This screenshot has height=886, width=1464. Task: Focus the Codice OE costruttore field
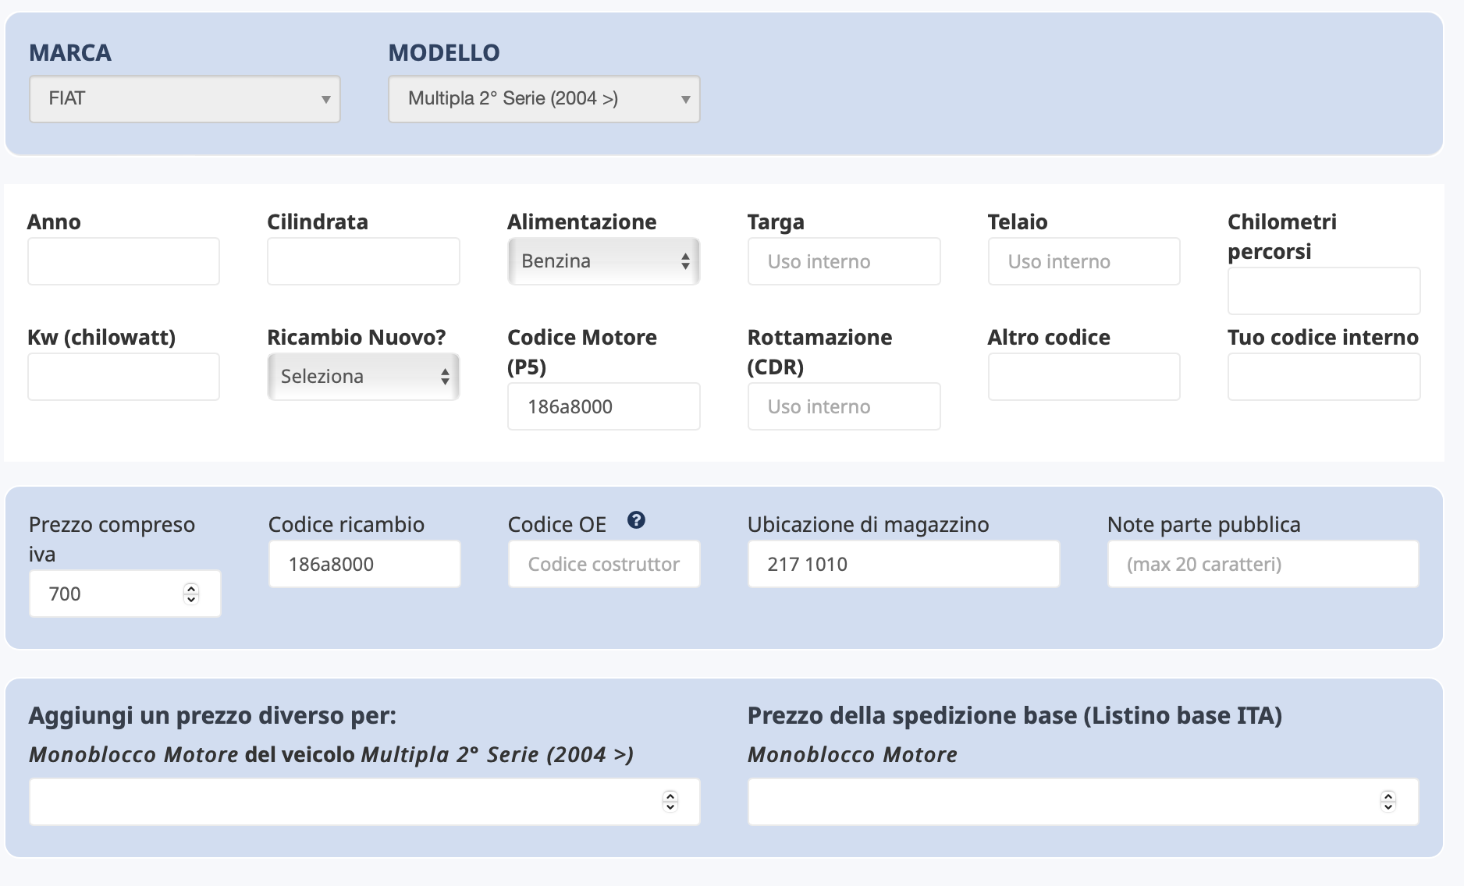tap(604, 564)
